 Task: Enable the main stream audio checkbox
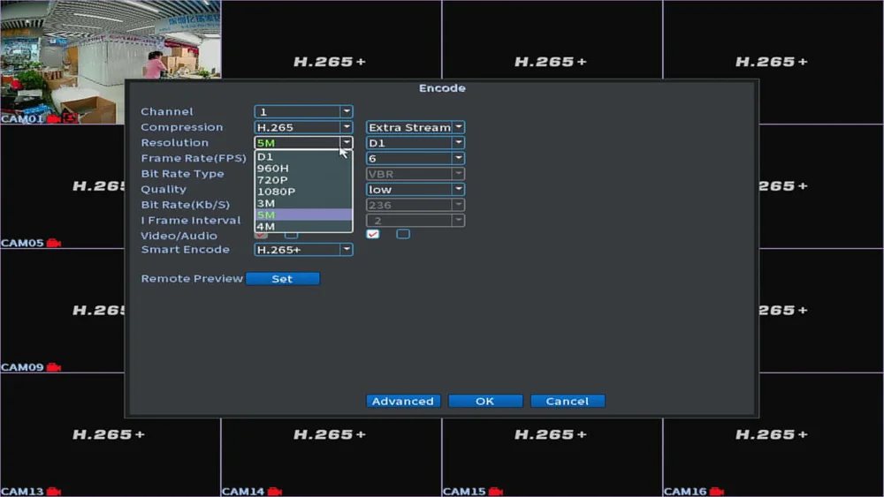[292, 236]
